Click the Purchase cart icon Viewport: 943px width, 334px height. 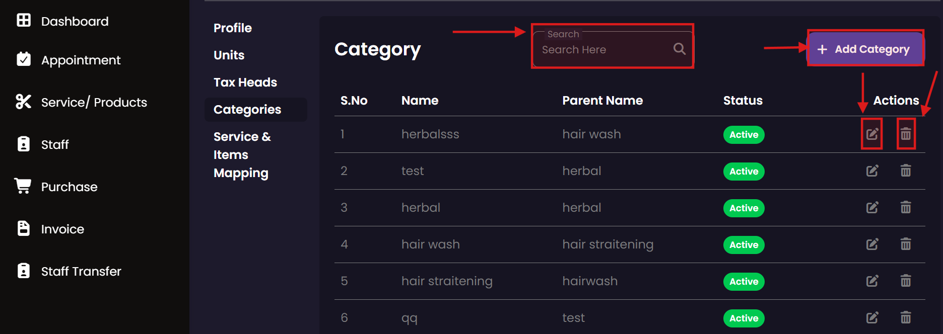23,186
